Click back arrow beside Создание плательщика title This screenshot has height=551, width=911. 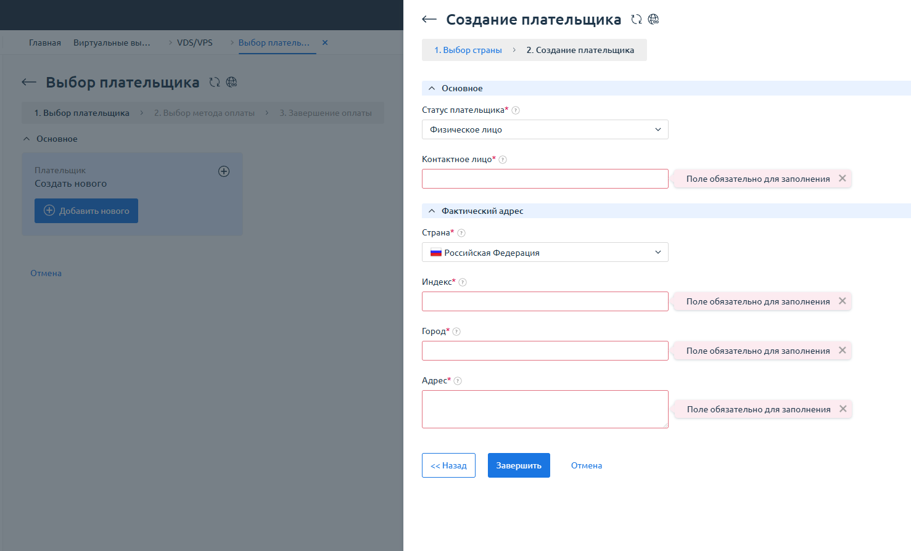[429, 20]
